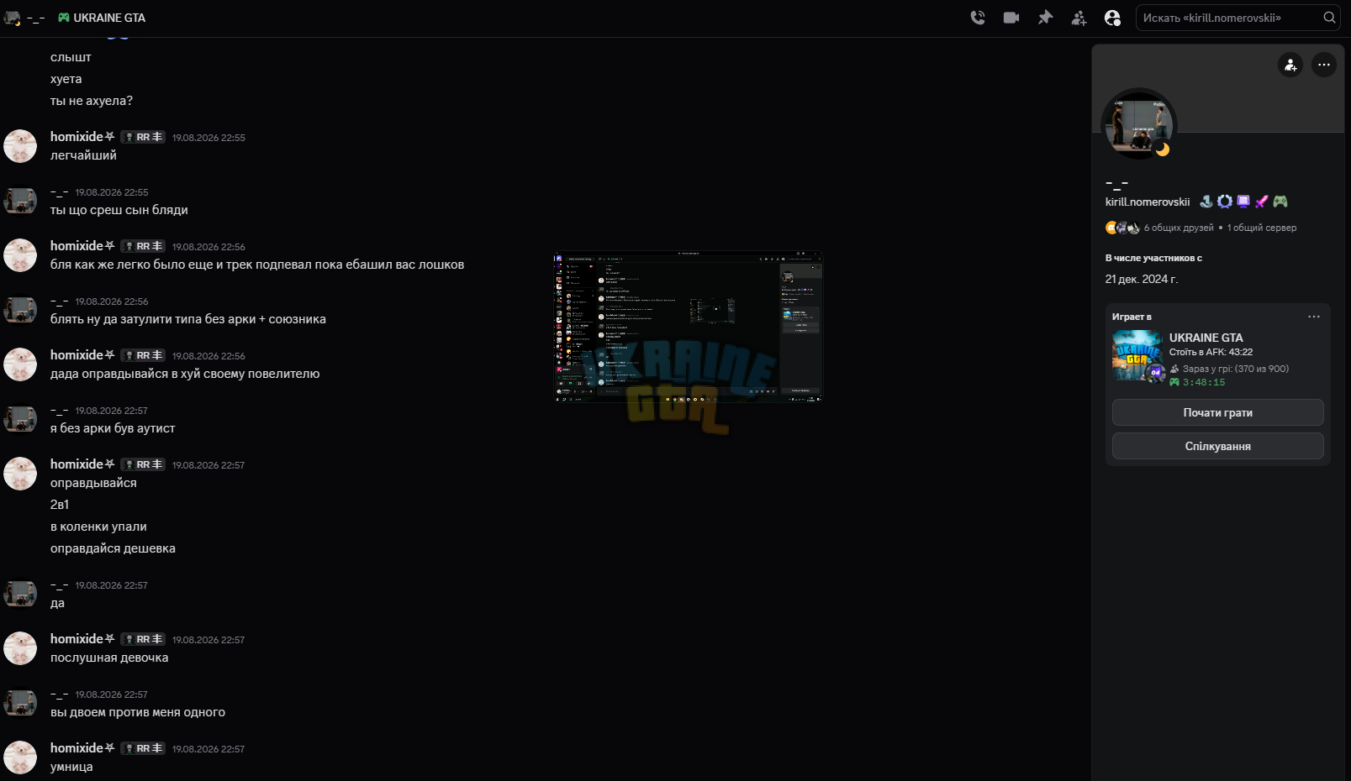This screenshot has height=781, width=1351.
Task: Click the homixide avatar beside умница
Action: (20, 757)
